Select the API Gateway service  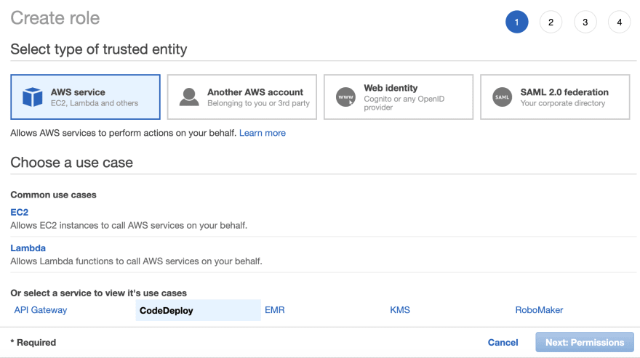[x=41, y=310]
